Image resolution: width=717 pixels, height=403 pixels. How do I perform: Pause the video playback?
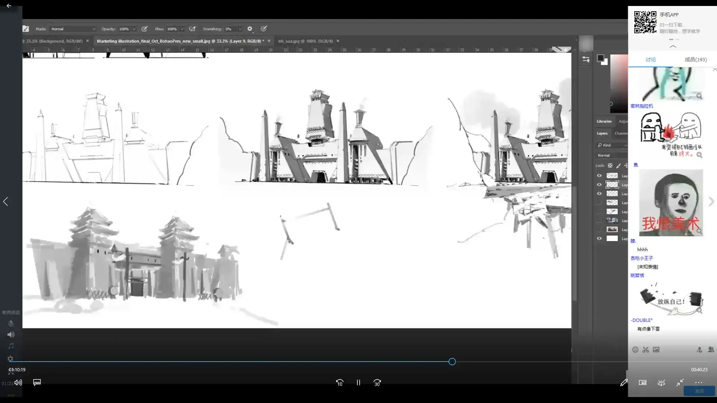tap(358, 382)
